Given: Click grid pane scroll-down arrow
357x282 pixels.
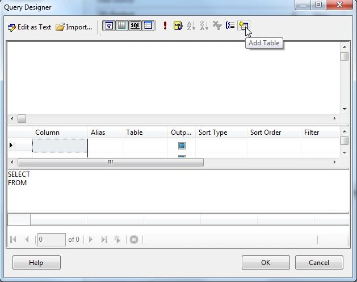Looking at the screenshot, I should pos(345,152).
